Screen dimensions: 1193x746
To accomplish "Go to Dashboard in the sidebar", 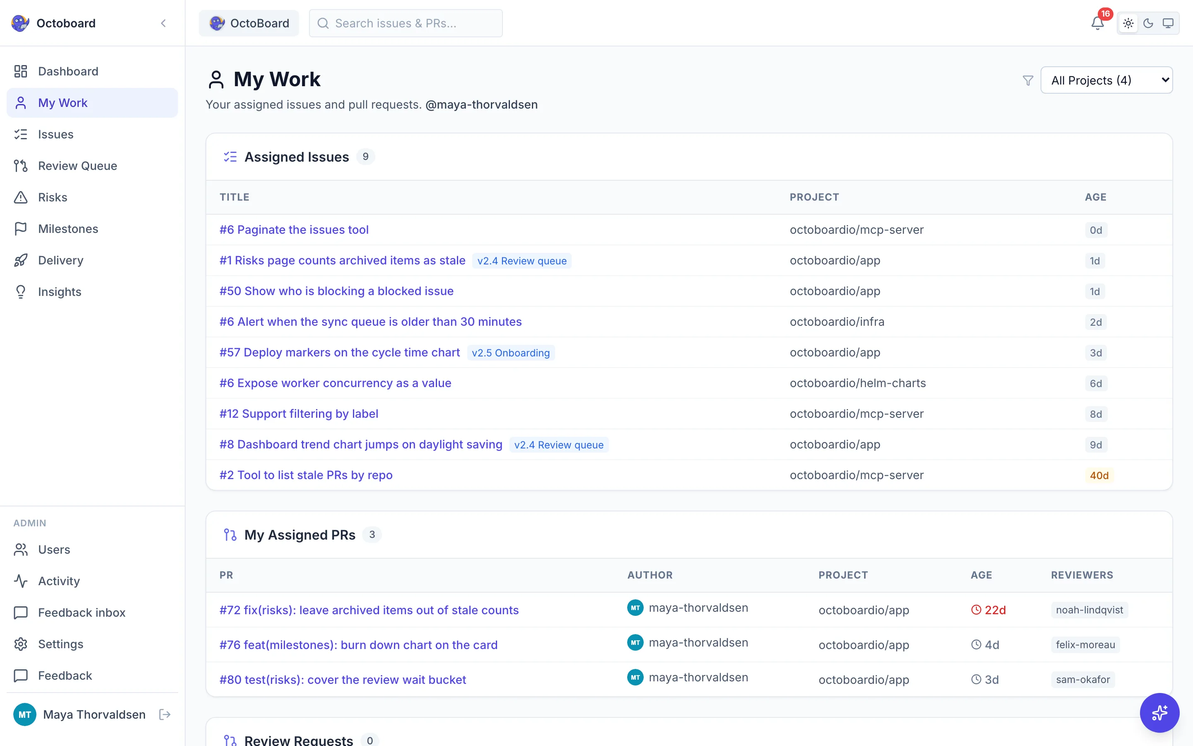I will tap(92, 71).
